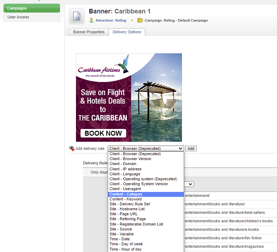
Task: Open the dropdown partly hidden behind the list
Action: pos(189,184)
